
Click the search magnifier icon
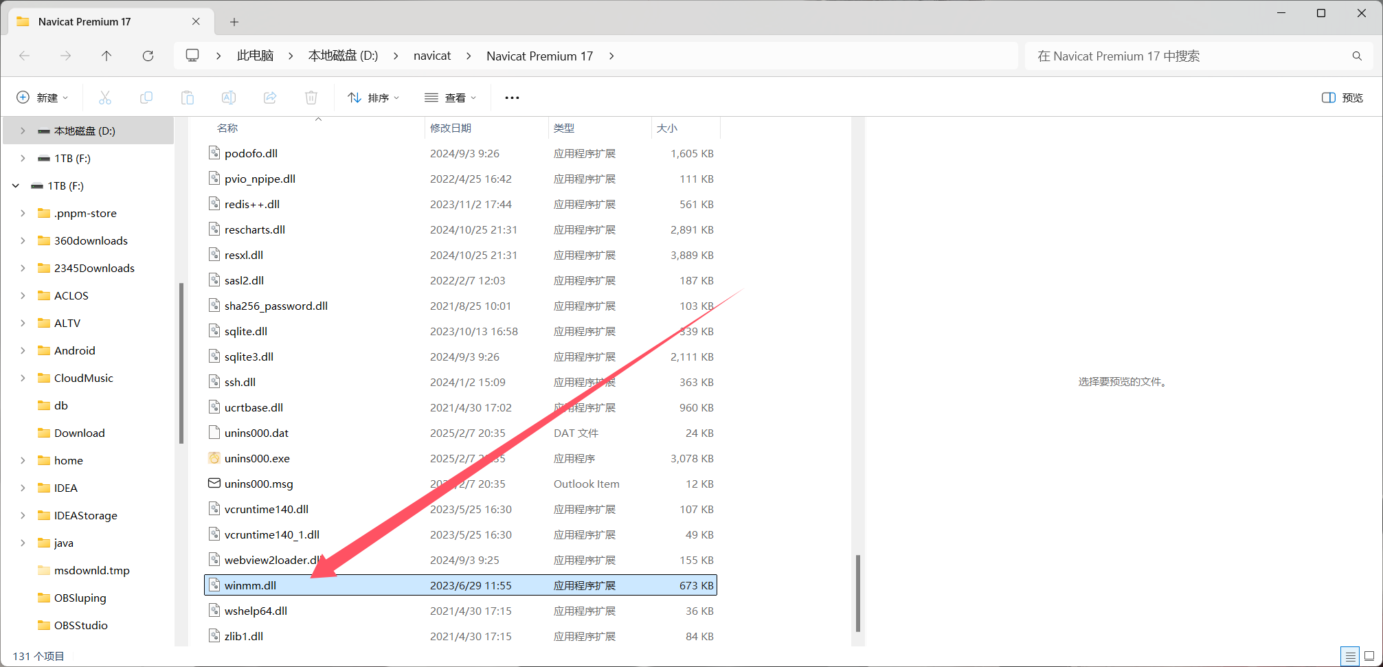pyautogui.click(x=1357, y=56)
